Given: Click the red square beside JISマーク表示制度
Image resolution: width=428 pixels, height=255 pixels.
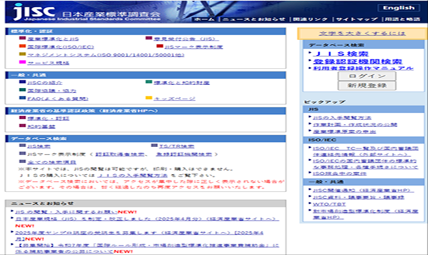Looking at the screenshot, I should 160,46.
